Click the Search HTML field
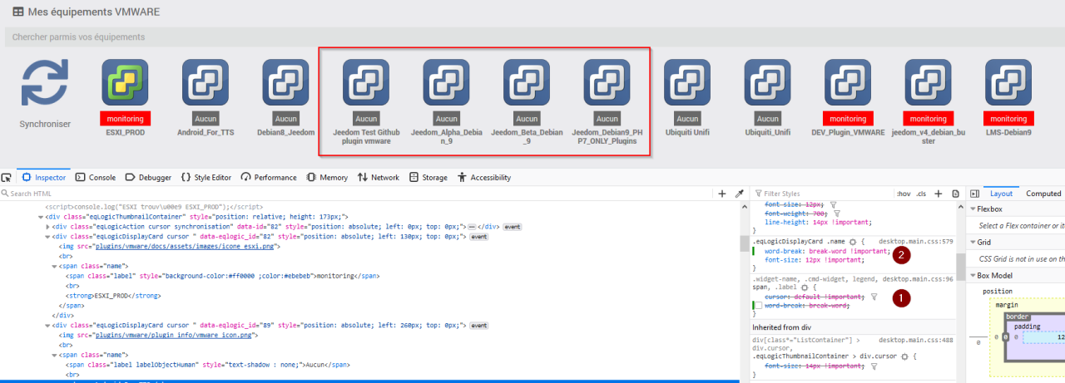 [x=356, y=193]
